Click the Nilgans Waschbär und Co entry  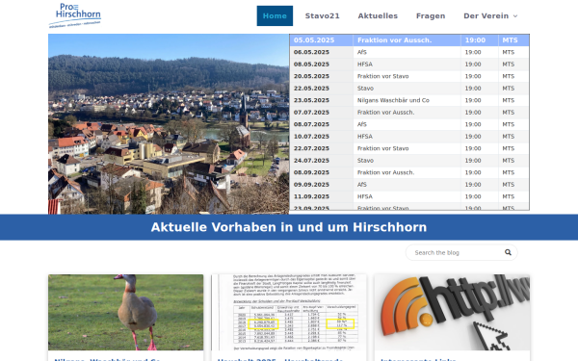(407, 100)
